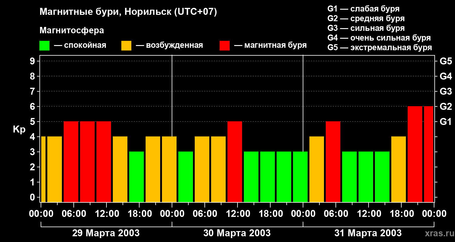Click the 'G5' label on the right axis
The image size is (455, 242).
pyautogui.click(x=446, y=61)
